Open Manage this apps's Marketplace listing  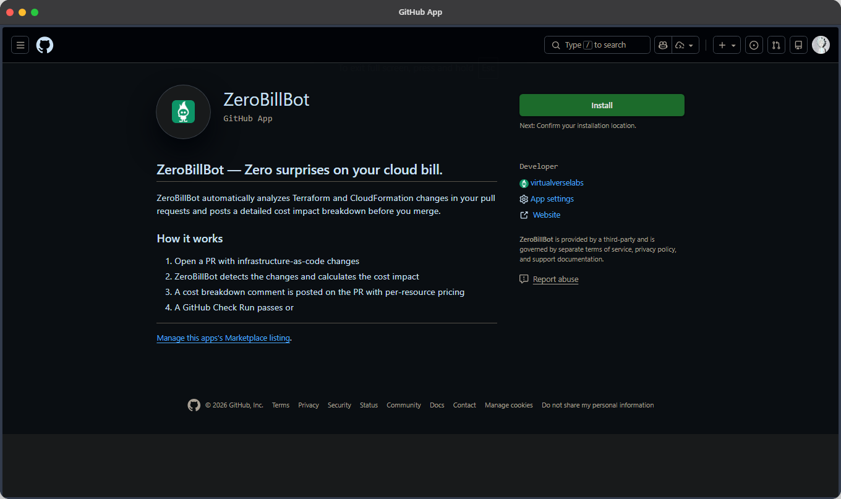[x=223, y=338]
